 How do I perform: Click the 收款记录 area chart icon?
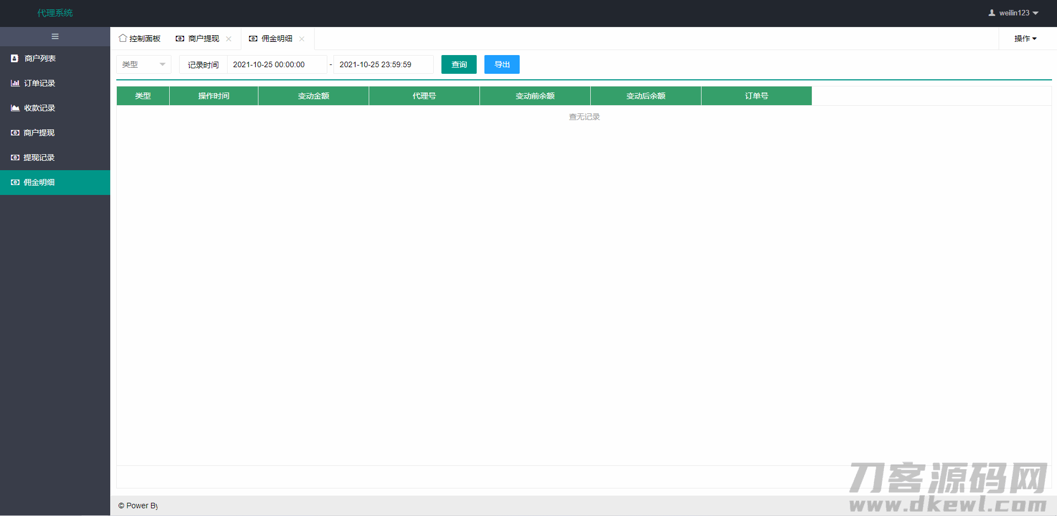point(15,108)
